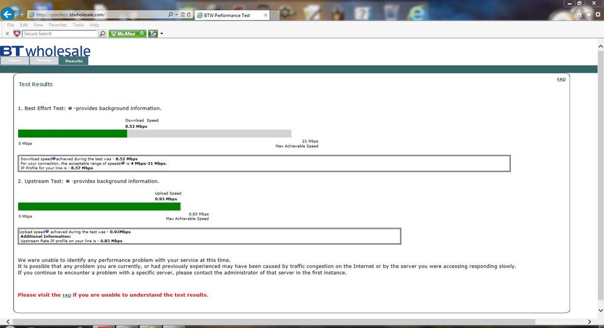The width and height of the screenshot is (604, 328).
Task: Click the horizontal scrollbar thumb
Action: coord(274,321)
